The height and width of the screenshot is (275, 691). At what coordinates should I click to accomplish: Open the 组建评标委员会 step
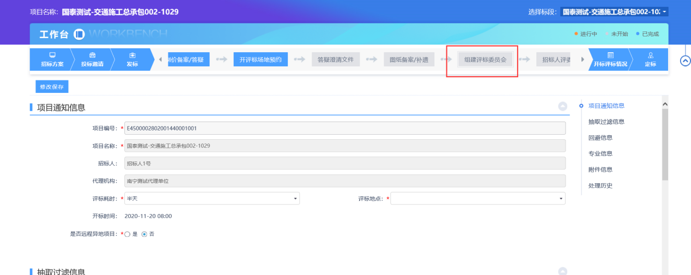485,60
